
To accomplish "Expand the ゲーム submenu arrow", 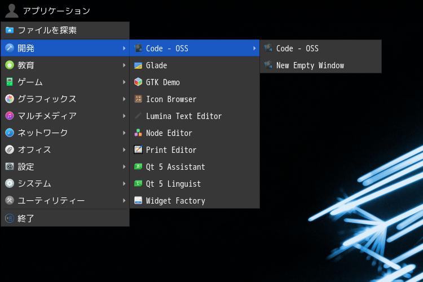I will pos(124,82).
